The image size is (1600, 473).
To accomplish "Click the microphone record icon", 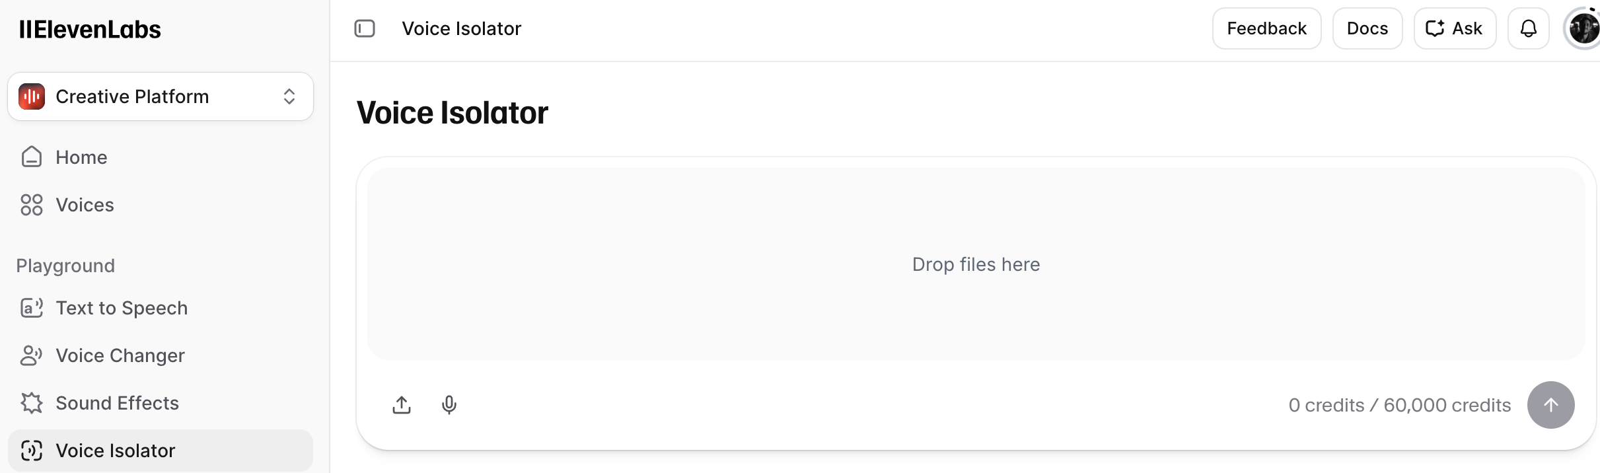I will tap(449, 404).
